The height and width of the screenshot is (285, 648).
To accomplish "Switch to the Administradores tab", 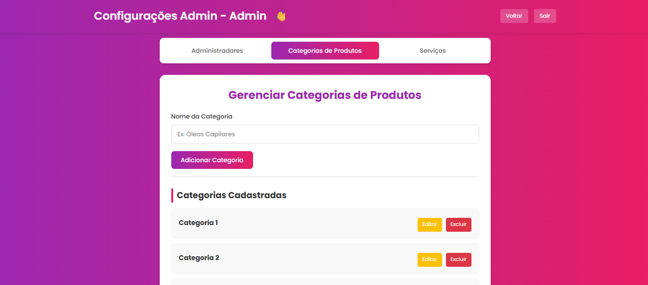I will (217, 51).
